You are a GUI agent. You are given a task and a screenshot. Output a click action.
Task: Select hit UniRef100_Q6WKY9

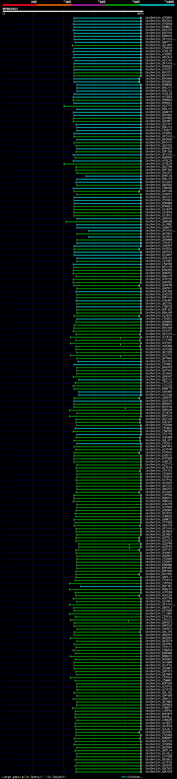[x=158, y=112]
